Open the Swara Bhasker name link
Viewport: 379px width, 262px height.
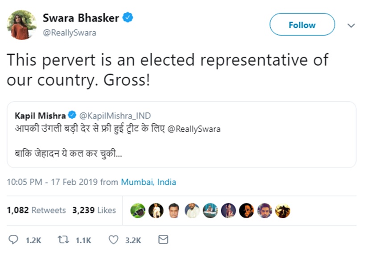click(x=81, y=18)
